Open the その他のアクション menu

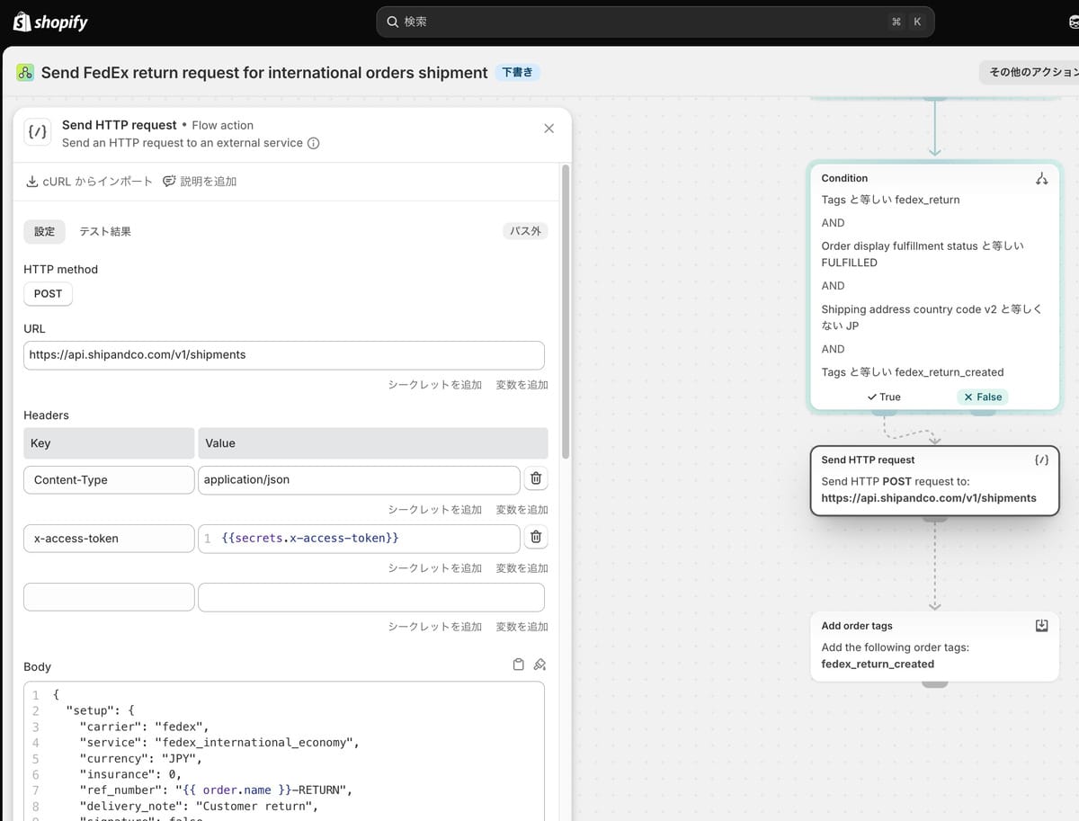[x=1030, y=73]
